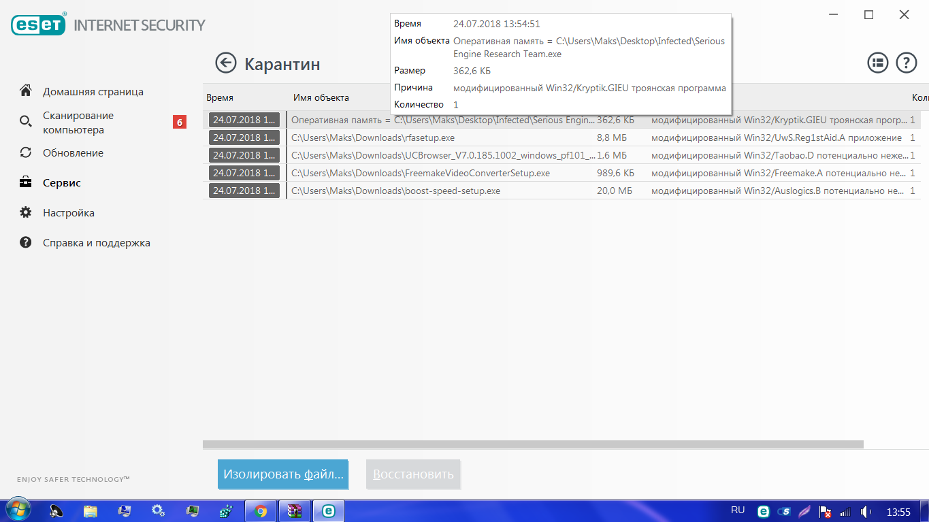Open Справка и поддержка in the sidebar
Viewport: 929px width, 522px height.
pyautogui.click(x=97, y=242)
